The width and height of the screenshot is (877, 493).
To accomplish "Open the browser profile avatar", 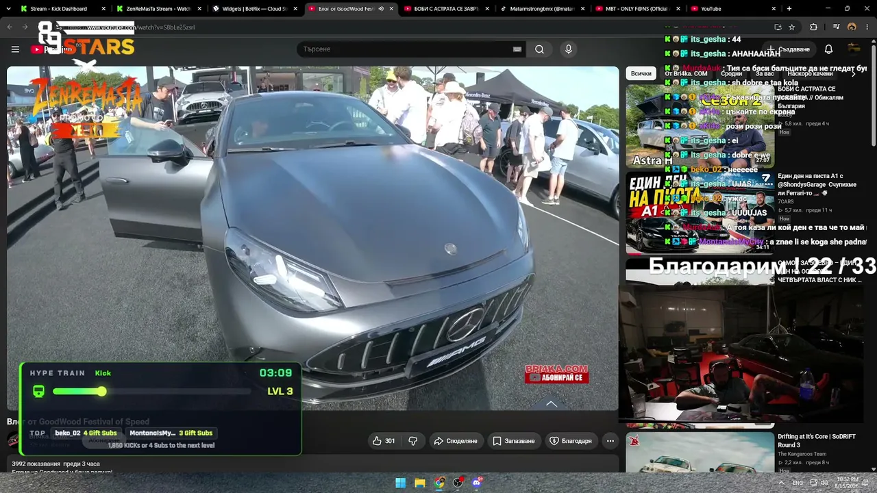I will [852, 27].
